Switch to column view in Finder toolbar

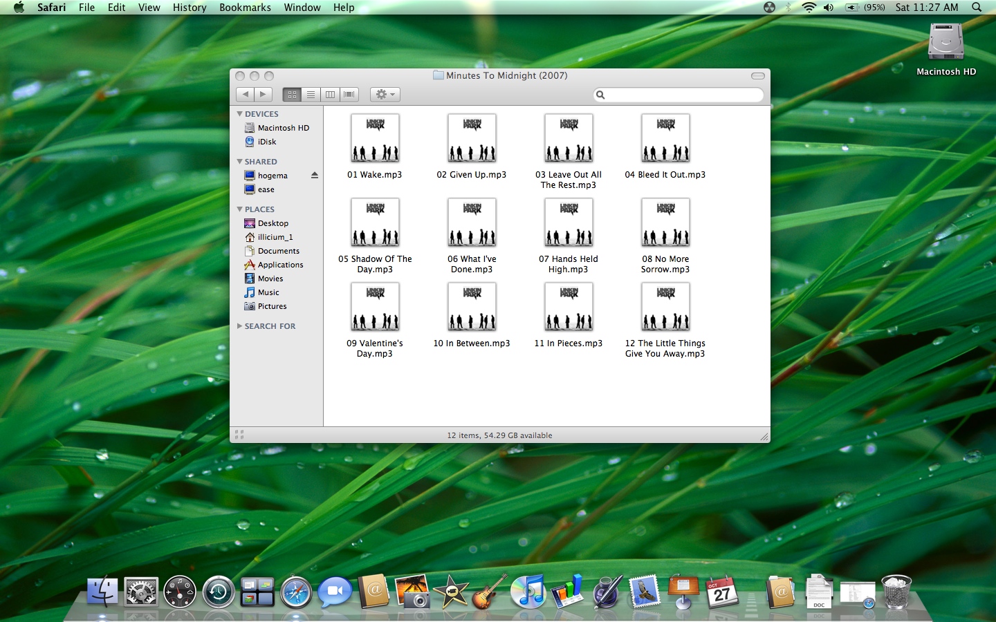(330, 95)
